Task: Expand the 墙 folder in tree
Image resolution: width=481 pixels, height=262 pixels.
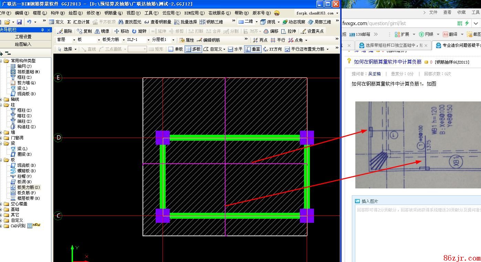Action: click(1, 132)
